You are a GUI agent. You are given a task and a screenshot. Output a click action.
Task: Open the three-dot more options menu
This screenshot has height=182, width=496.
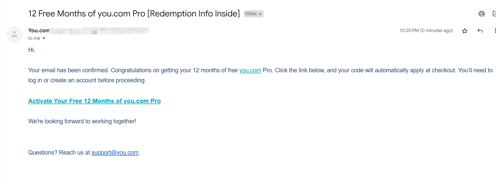[495, 31]
